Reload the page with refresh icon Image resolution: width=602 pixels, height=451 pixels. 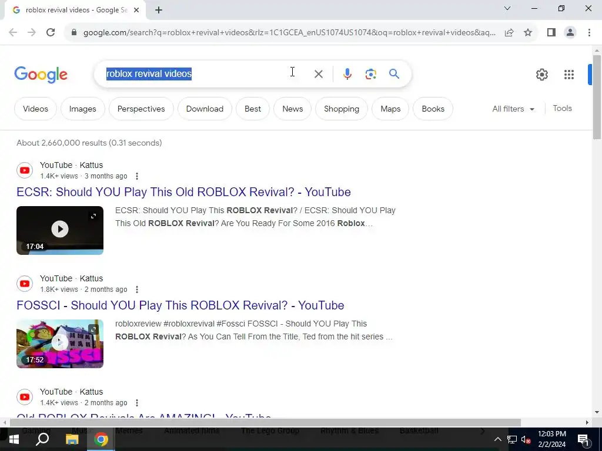pos(51,33)
